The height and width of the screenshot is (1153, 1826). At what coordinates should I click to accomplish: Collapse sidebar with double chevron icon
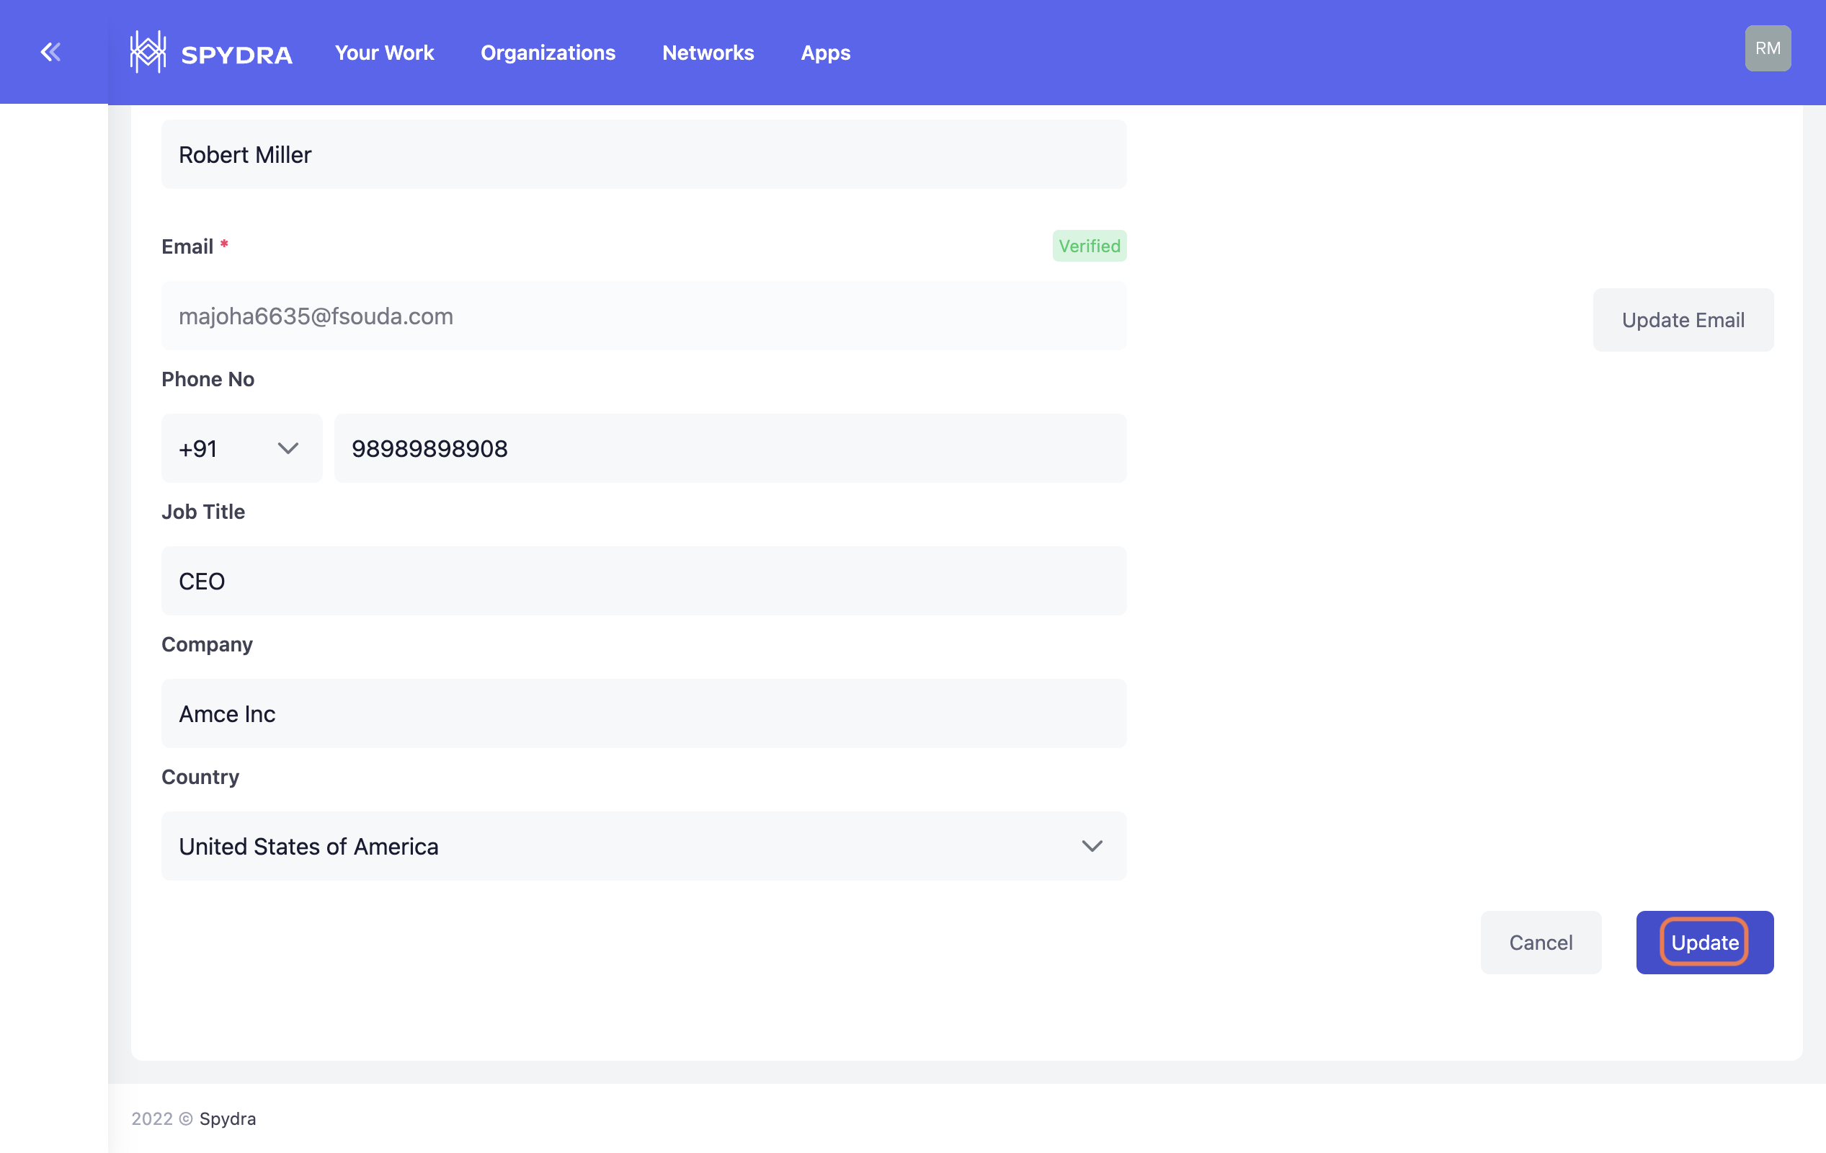click(x=51, y=52)
